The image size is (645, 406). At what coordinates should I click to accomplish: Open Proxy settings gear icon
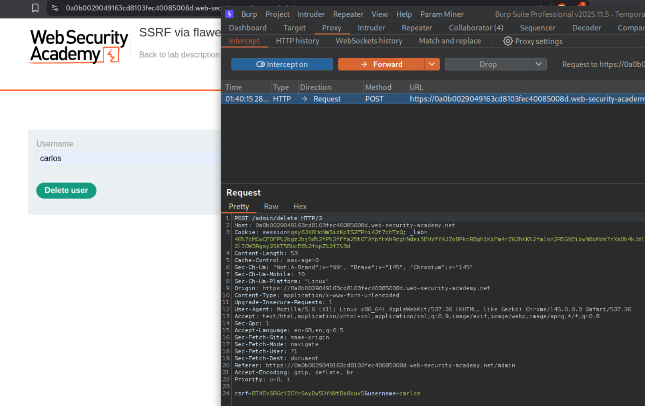pyautogui.click(x=508, y=41)
